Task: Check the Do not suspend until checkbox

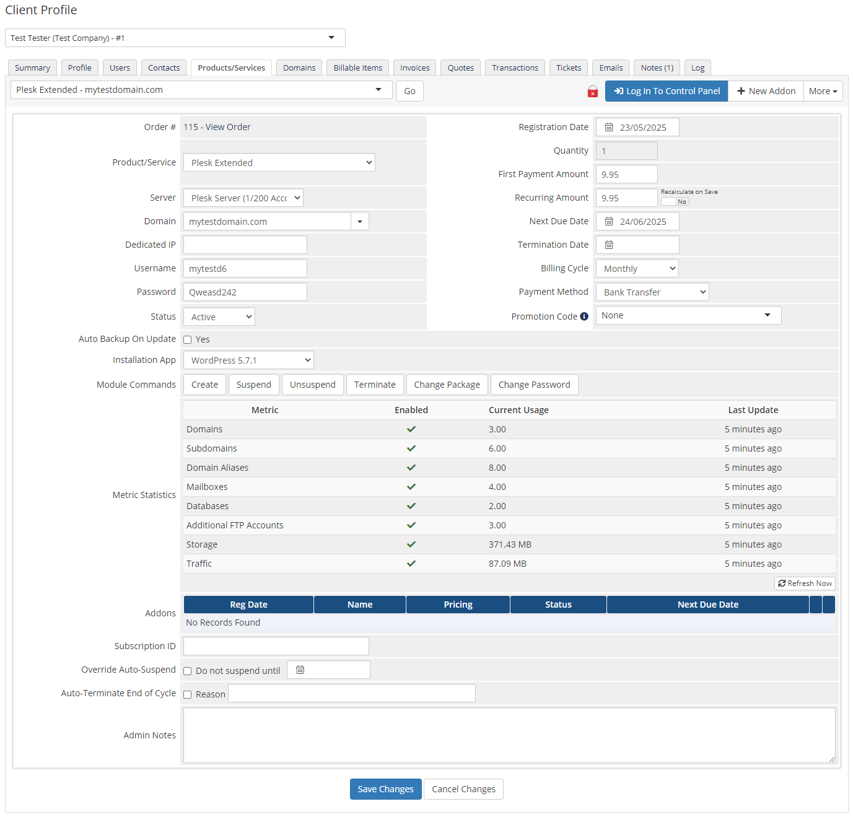Action: tap(188, 671)
